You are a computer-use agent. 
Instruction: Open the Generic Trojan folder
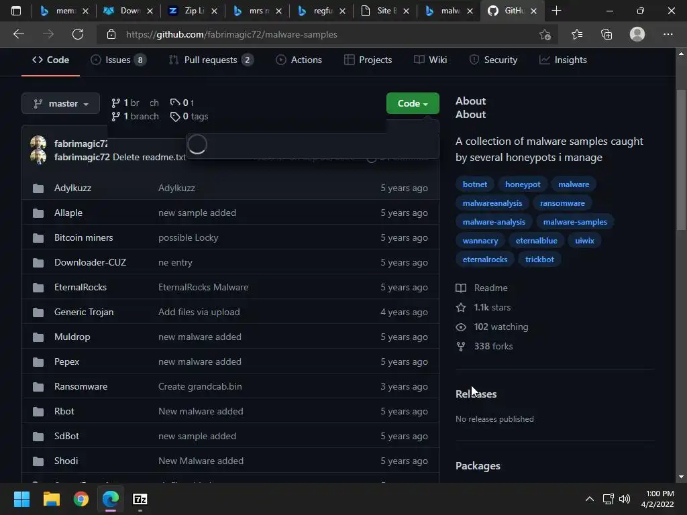pos(84,312)
